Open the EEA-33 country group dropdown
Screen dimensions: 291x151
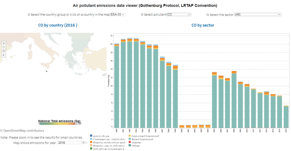pyautogui.click(x=117, y=15)
